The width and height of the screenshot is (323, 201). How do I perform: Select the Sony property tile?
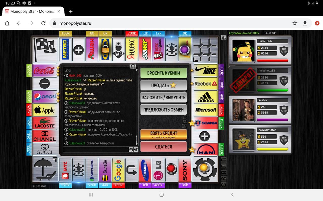(x=185, y=170)
